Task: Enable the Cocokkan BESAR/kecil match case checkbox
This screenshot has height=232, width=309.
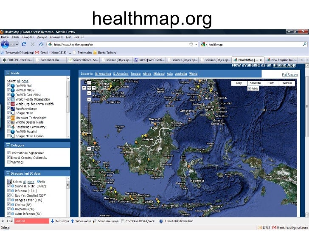Action: (123, 221)
